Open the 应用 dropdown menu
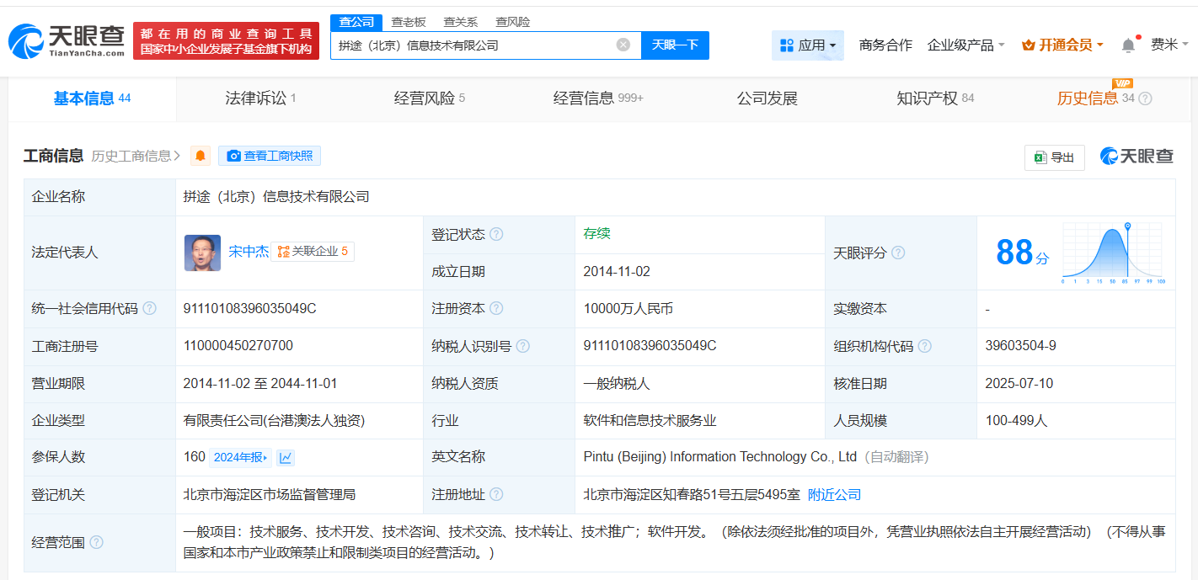1198x580 pixels. point(807,45)
